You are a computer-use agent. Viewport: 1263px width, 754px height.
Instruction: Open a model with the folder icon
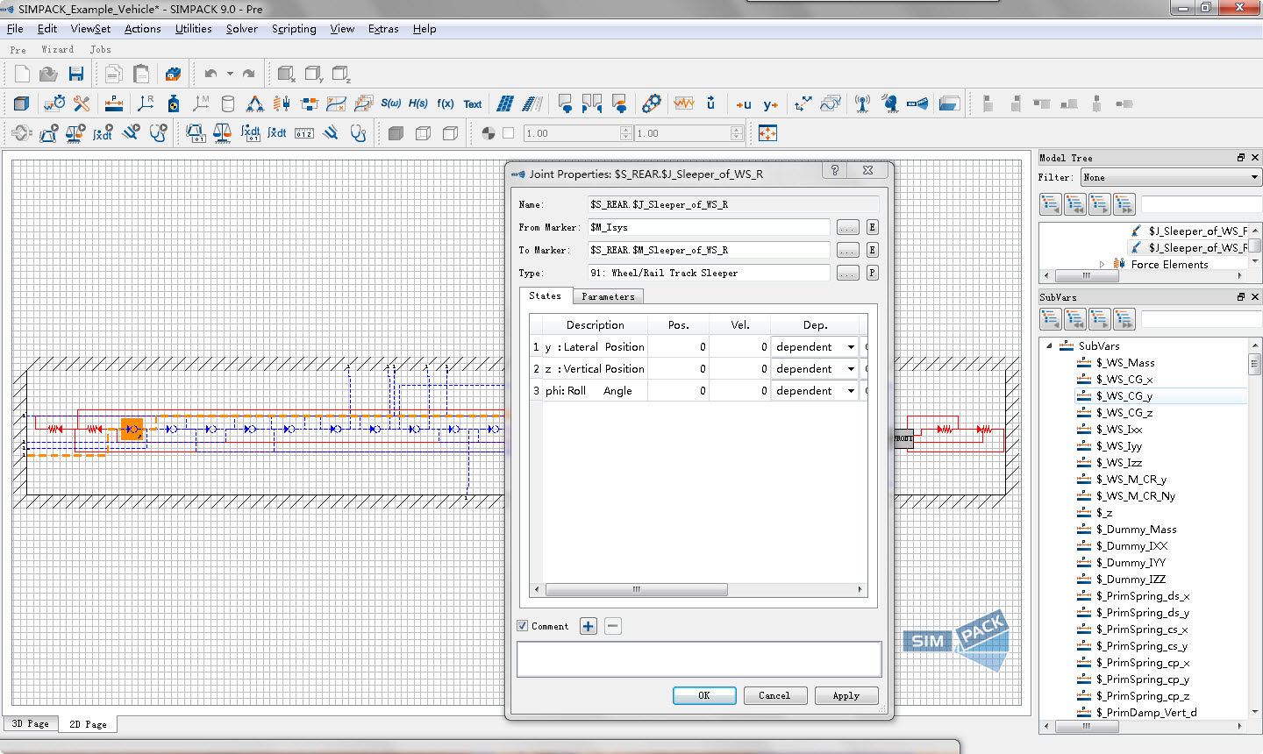(x=49, y=75)
